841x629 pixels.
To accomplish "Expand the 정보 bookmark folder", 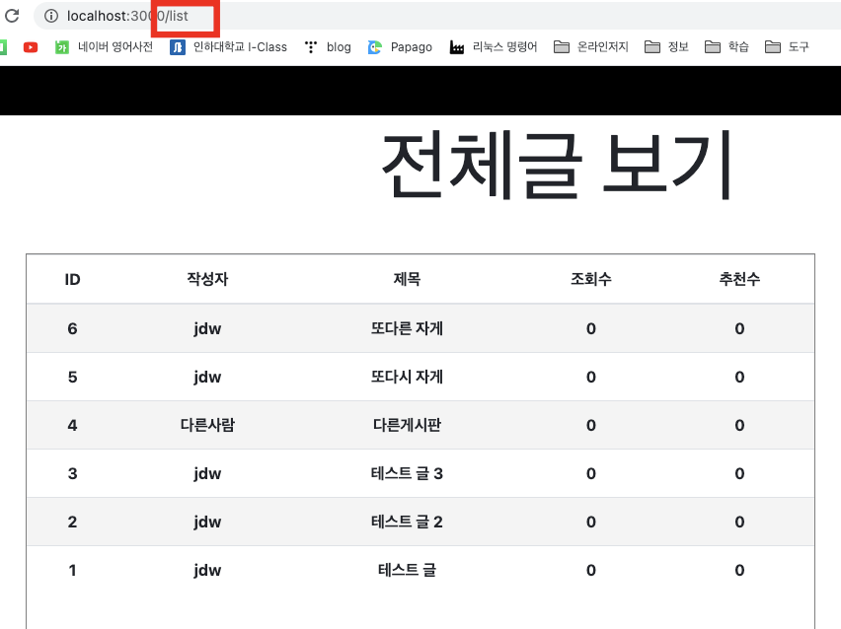I will tap(666, 47).
